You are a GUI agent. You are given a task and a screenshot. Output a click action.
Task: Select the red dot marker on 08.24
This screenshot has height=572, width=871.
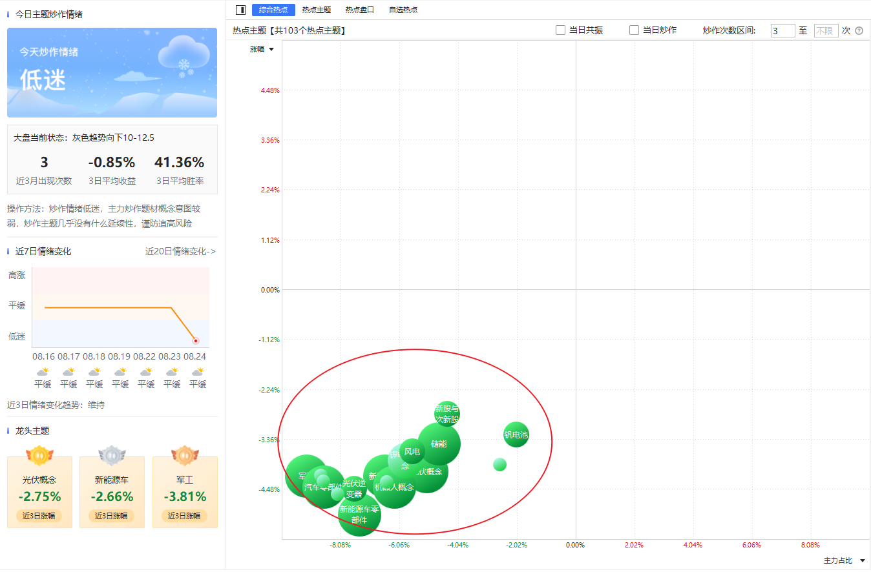196,340
